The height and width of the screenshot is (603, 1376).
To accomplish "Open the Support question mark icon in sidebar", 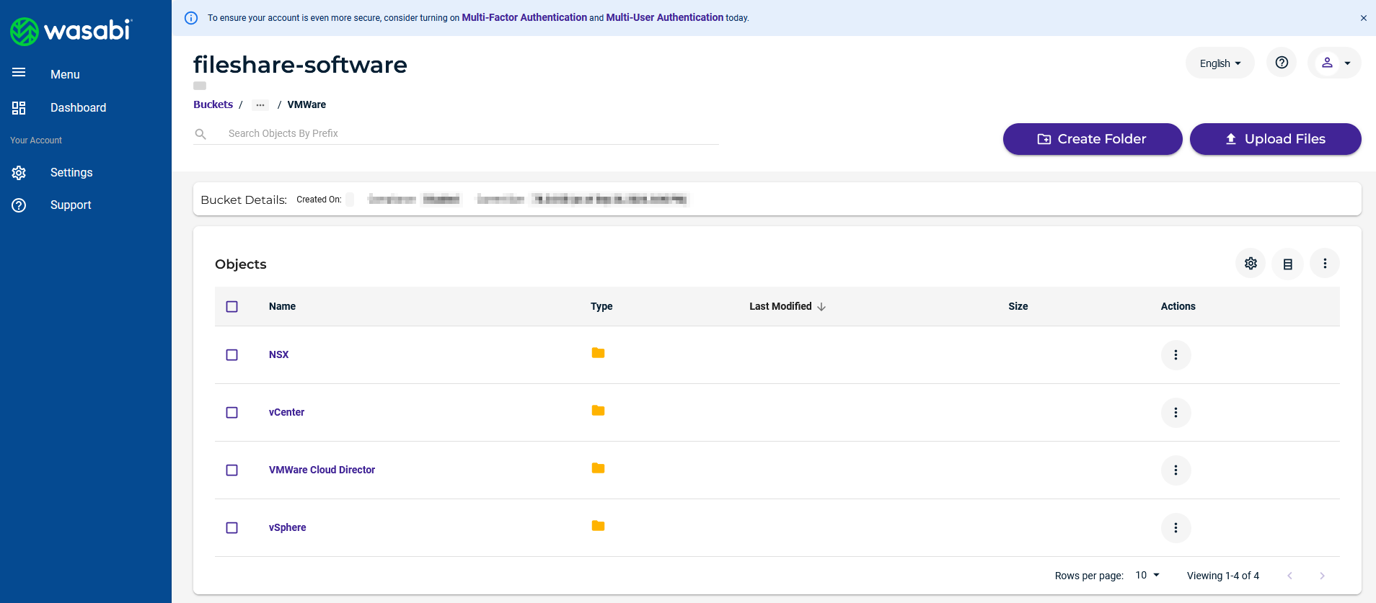I will (19, 205).
